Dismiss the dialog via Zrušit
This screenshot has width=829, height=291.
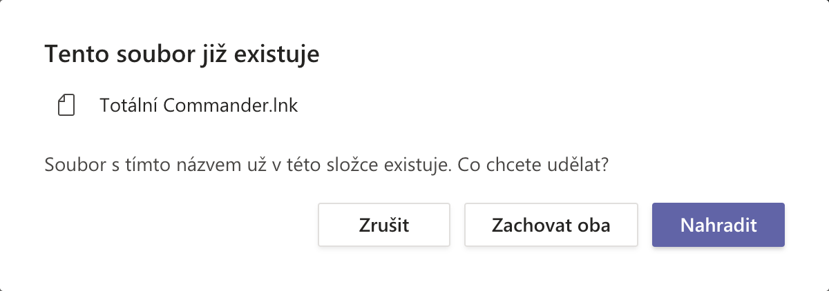click(x=383, y=225)
